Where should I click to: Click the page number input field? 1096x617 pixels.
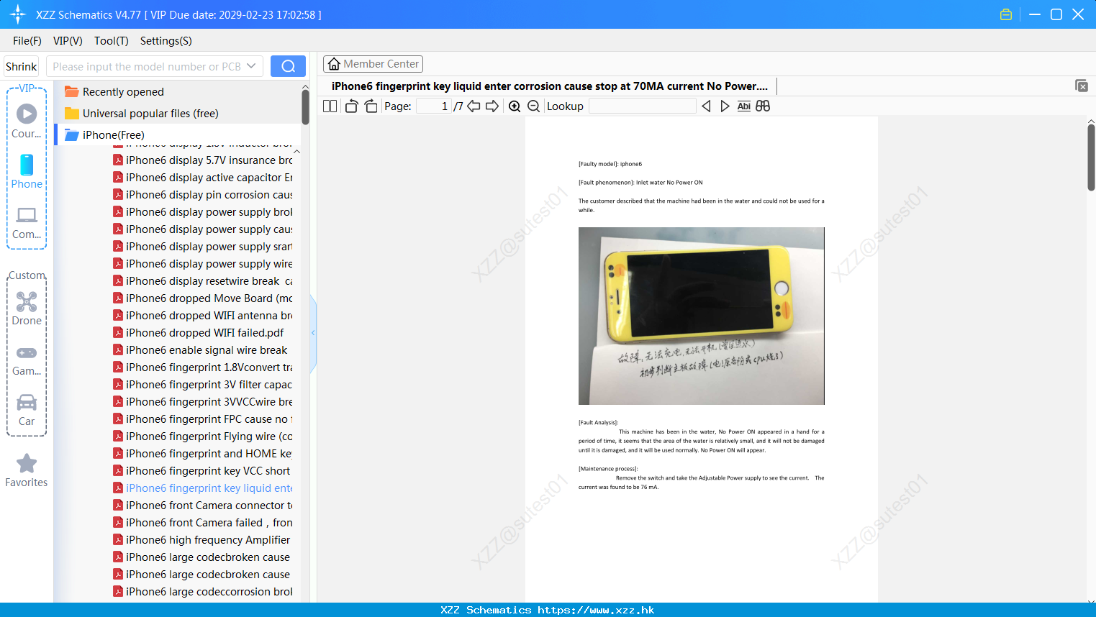(x=434, y=106)
